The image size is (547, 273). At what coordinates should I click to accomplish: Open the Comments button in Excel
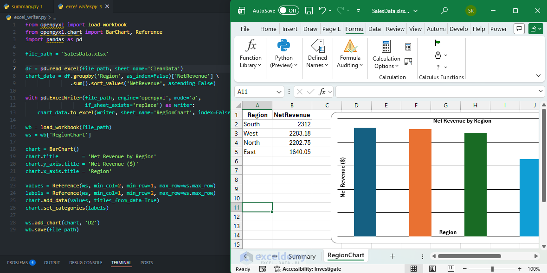click(520, 29)
